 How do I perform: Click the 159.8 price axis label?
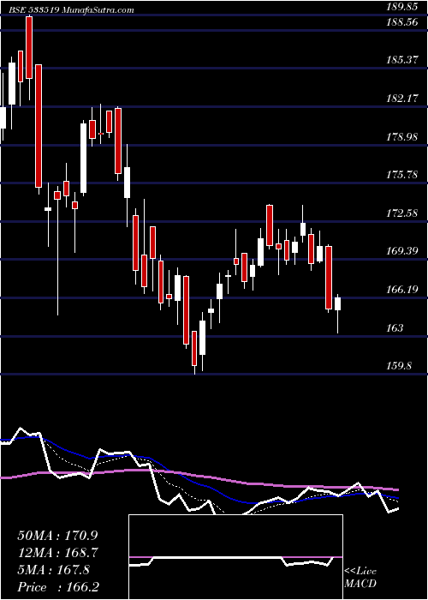[400, 366]
